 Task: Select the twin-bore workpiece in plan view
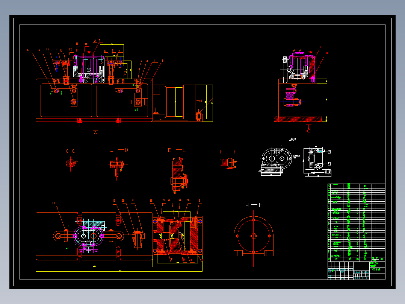pos(88,236)
